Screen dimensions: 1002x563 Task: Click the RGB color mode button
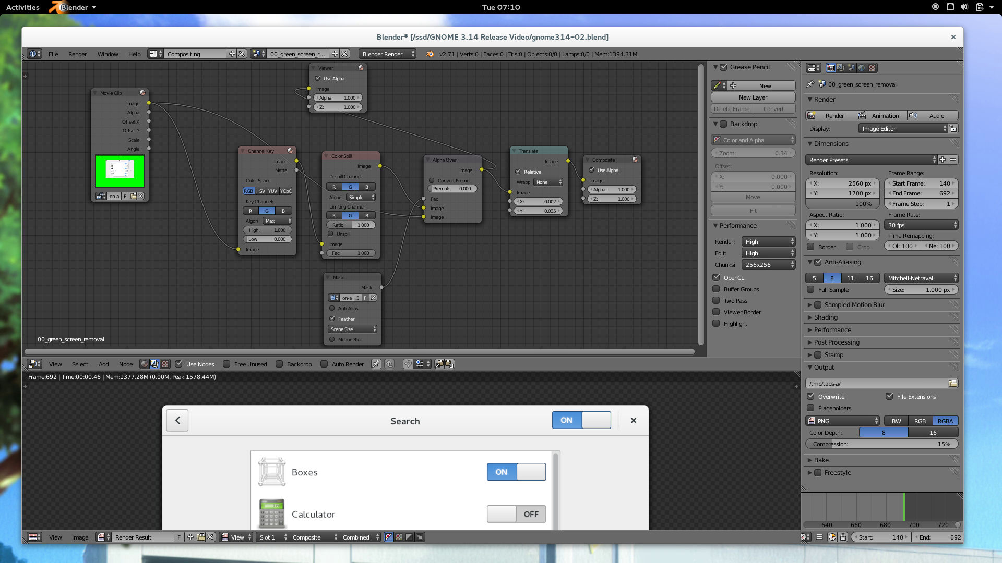(x=920, y=421)
